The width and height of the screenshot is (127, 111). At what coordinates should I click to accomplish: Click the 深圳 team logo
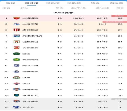17,84
